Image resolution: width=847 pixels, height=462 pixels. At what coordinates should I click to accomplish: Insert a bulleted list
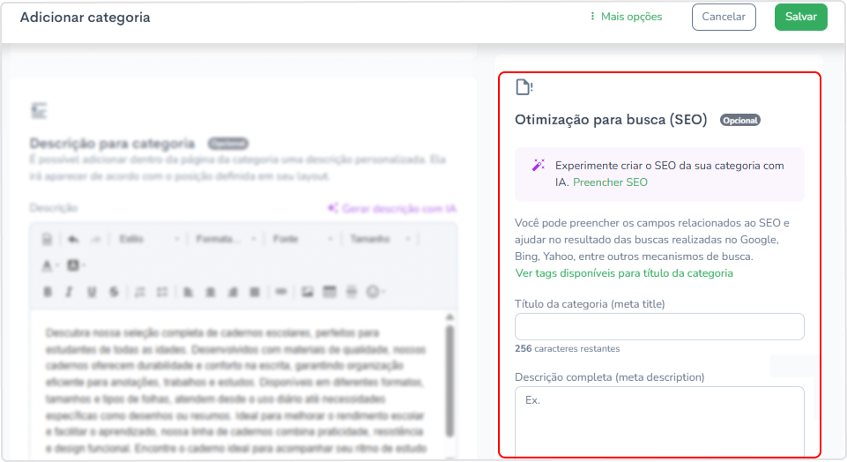162,292
